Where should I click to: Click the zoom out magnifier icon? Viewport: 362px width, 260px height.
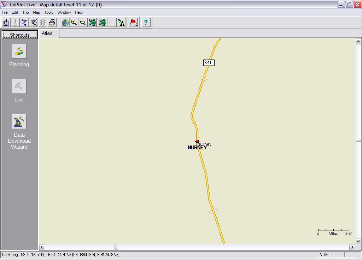point(83,23)
